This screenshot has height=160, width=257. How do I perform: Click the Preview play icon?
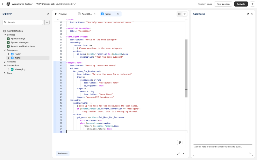[x=56, y=14]
